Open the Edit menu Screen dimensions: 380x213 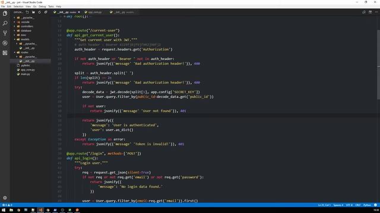point(9,7)
